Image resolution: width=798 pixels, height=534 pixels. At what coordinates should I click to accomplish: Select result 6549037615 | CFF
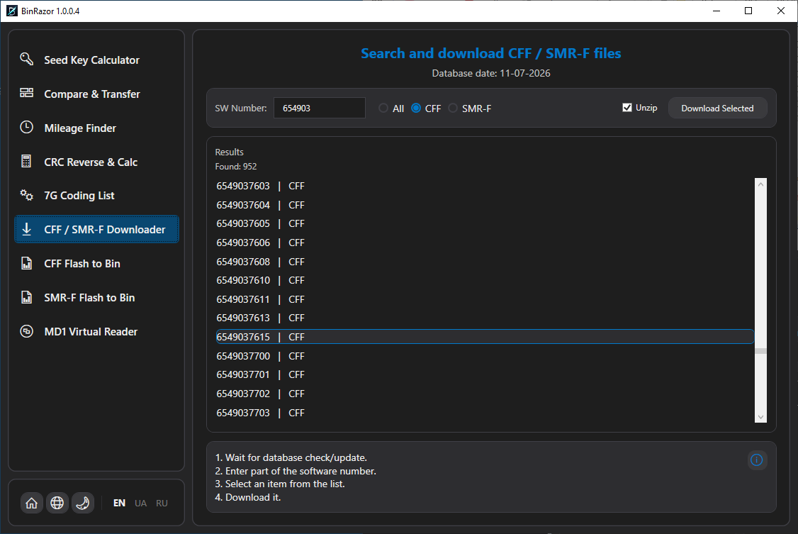click(x=485, y=336)
